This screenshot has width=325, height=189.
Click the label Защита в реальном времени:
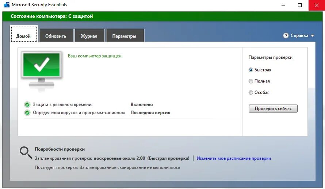[x=62, y=105]
